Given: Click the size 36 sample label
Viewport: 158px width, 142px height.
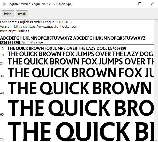Looking at the screenshot, I should (x=2, y=76).
